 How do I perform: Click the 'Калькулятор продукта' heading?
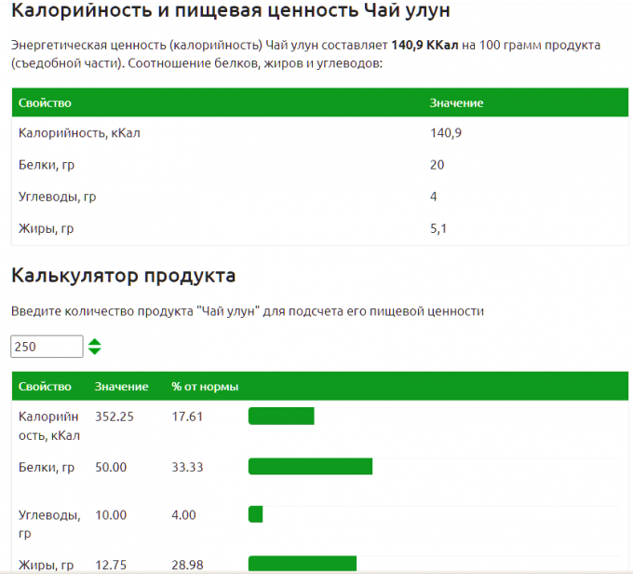123,276
